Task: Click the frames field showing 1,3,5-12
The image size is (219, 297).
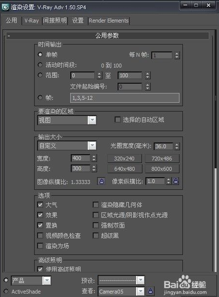Action: 125,98
